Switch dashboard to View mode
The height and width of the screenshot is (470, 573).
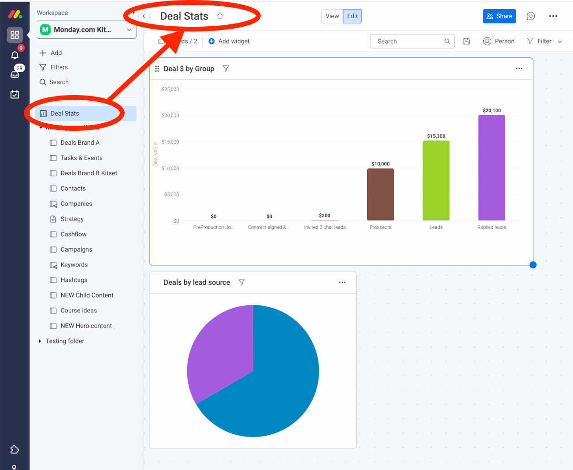click(x=332, y=16)
